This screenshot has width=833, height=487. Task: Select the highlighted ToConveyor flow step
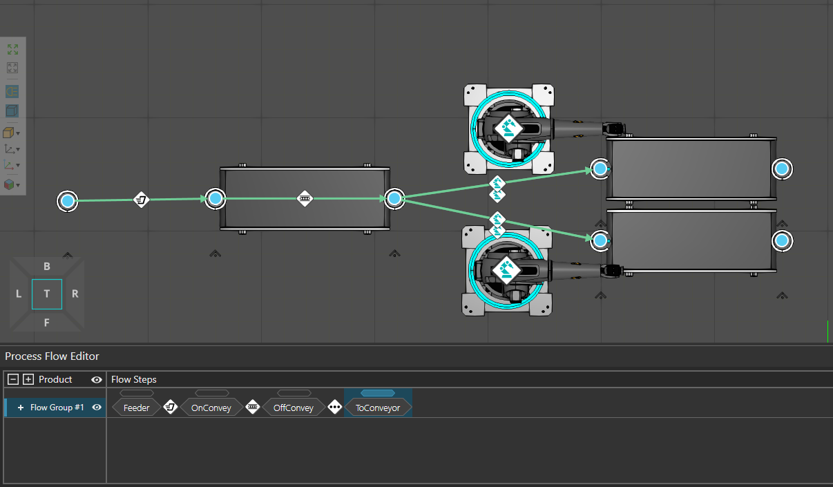(378, 408)
